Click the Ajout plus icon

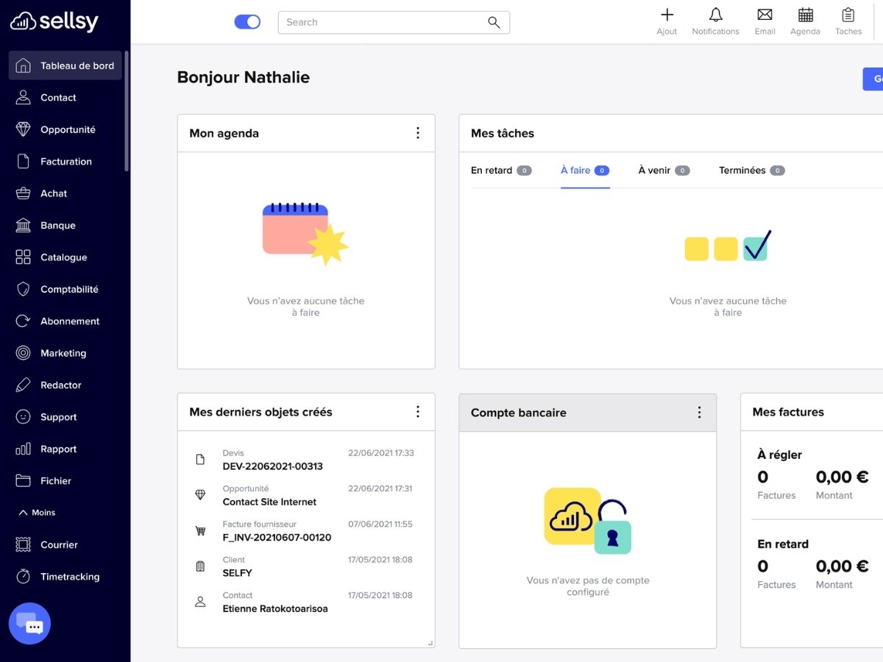pyautogui.click(x=667, y=15)
